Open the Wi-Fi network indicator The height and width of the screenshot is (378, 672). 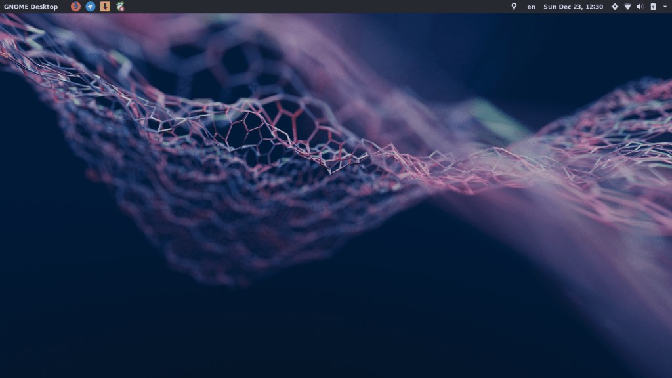[x=627, y=7]
